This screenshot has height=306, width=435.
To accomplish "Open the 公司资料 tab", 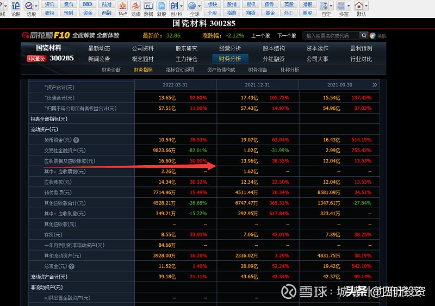I will pos(142,48).
